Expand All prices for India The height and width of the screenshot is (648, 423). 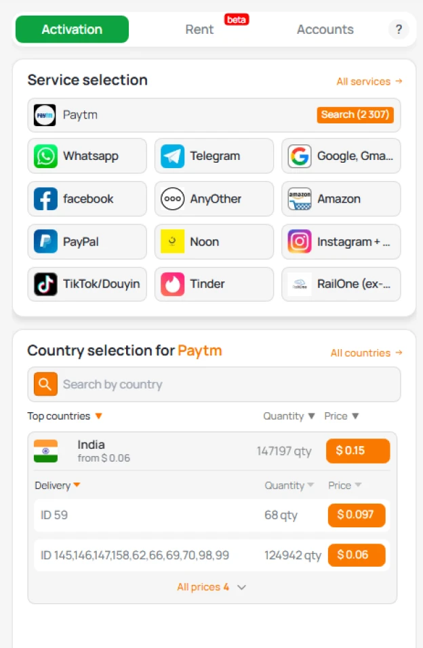click(214, 587)
